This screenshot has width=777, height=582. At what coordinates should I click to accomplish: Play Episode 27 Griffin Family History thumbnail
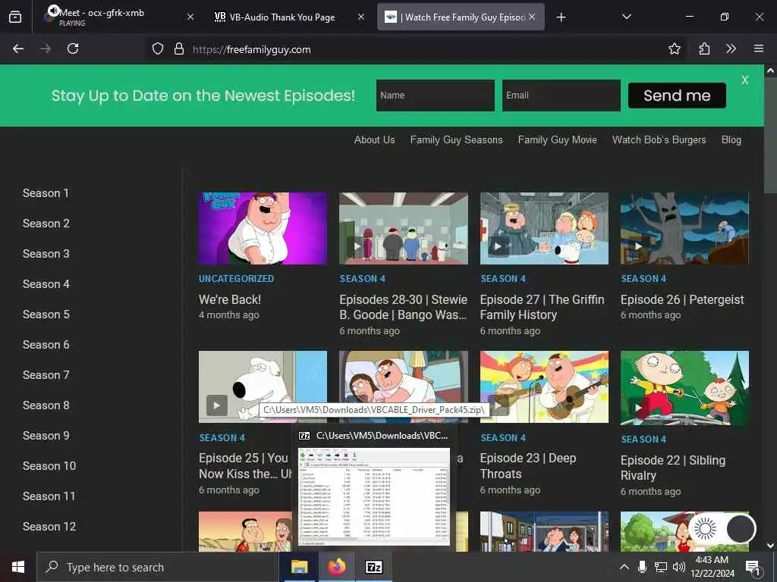pos(544,229)
